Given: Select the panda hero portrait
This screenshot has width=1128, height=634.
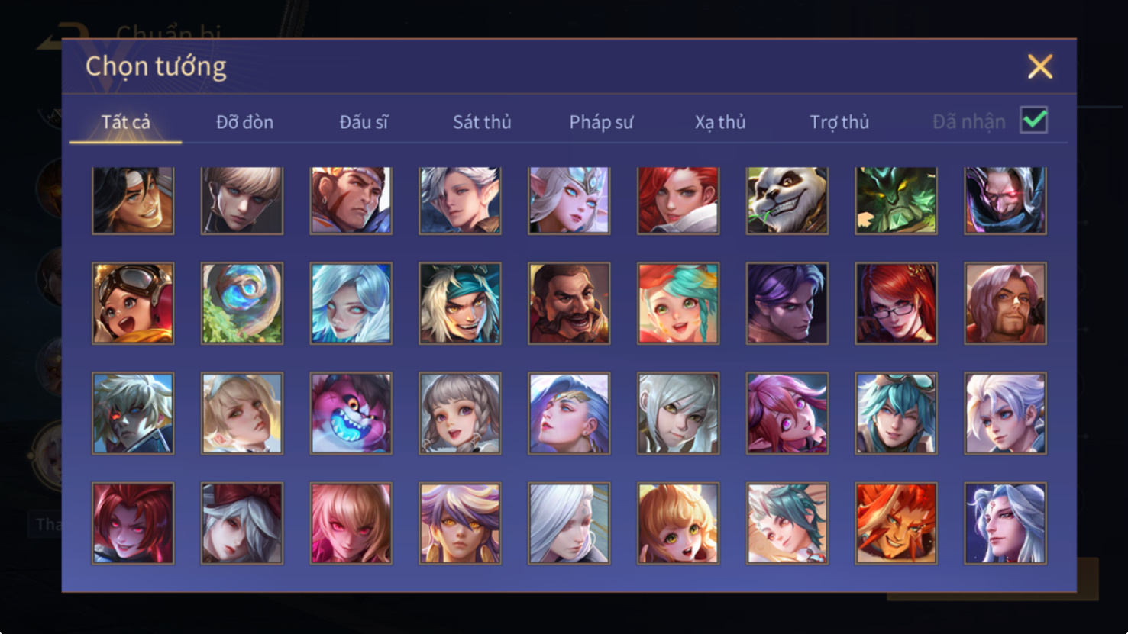Looking at the screenshot, I should coord(787,201).
